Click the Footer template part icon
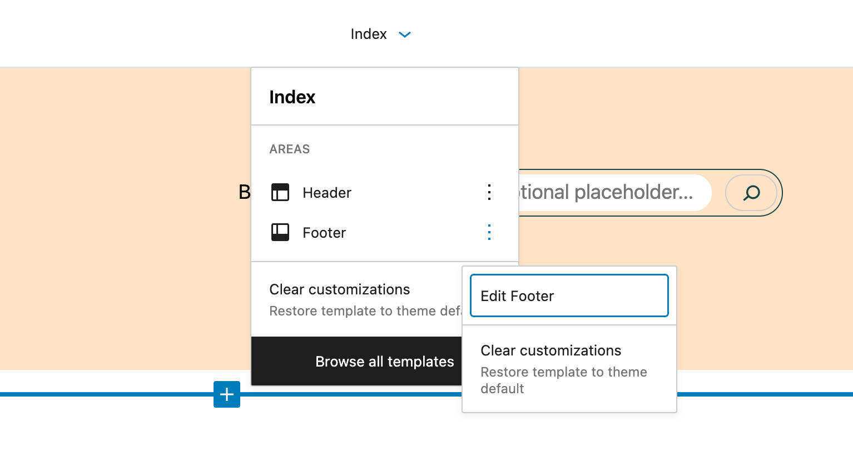This screenshot has width=853, height=451. click(280, 232)
